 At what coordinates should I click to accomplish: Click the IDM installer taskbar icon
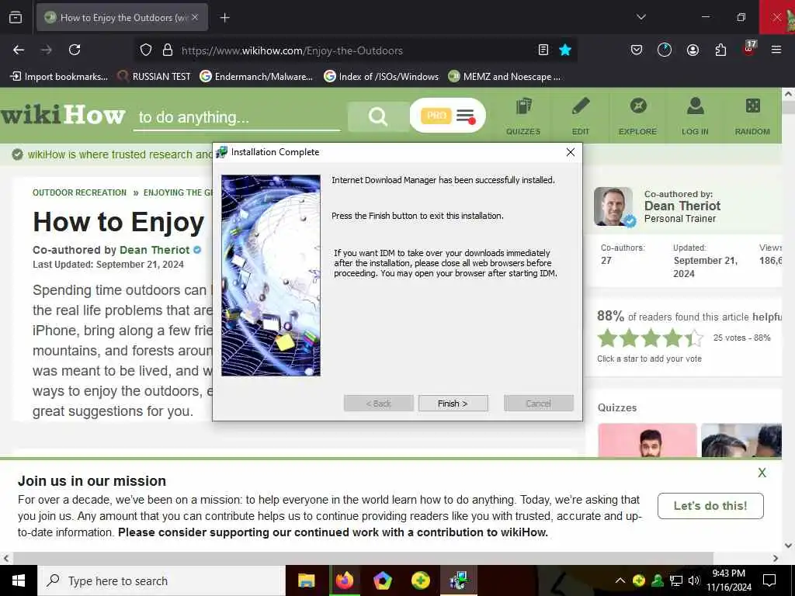(x=459, y=580)
